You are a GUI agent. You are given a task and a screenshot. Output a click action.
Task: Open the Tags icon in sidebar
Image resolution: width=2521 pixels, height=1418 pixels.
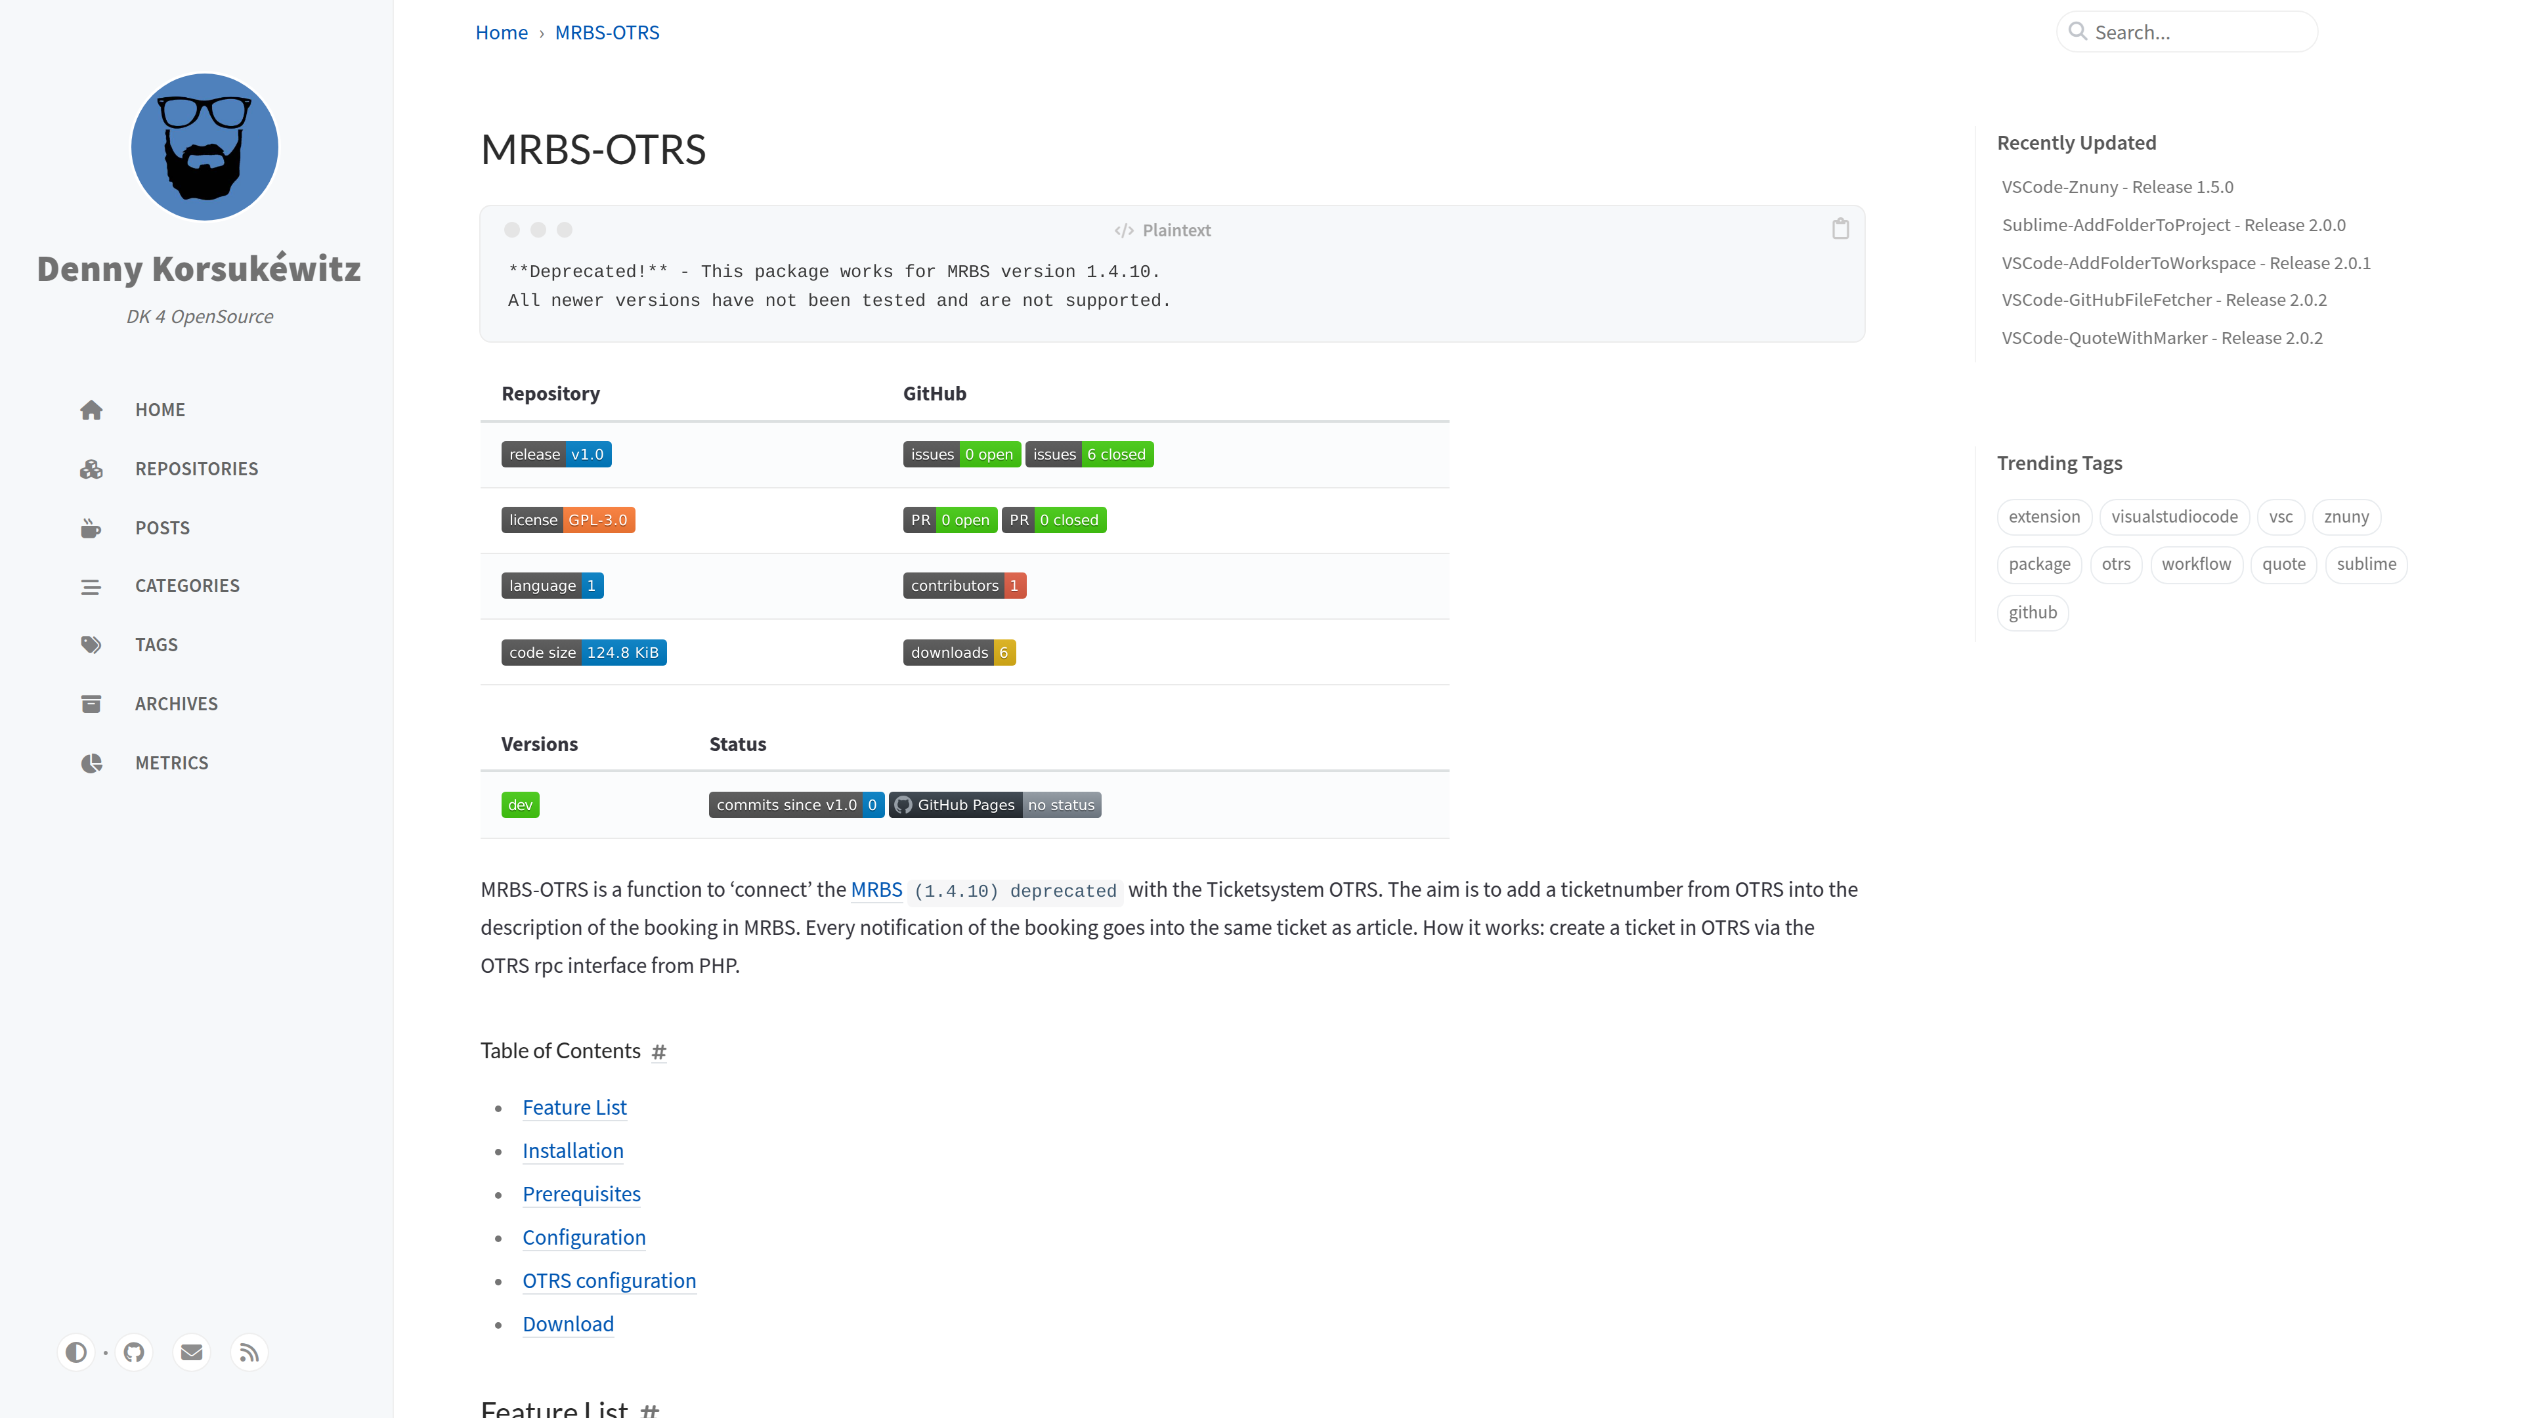[91, 645]
